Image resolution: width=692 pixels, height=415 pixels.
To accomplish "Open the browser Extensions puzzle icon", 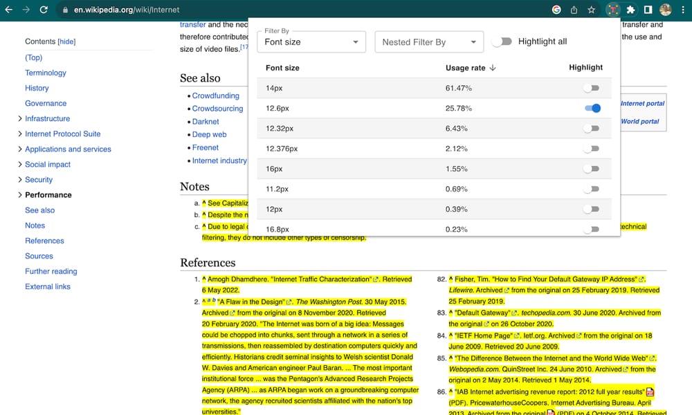I will (630, 10).
